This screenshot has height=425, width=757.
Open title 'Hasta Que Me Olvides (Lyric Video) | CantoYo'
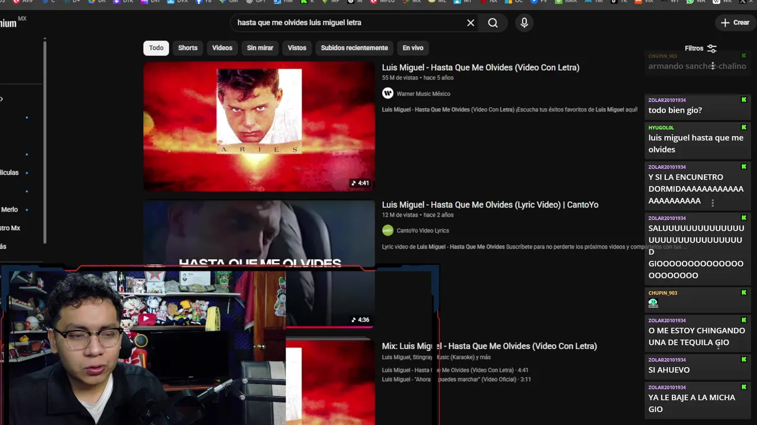490,205
